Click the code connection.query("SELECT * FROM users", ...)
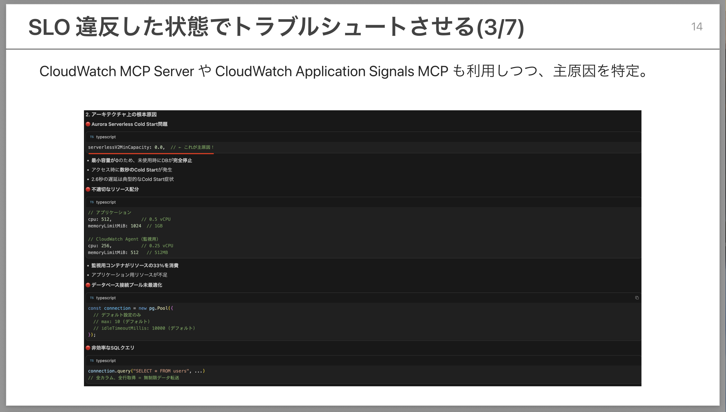This screenshot has height=412, width=726. (147, 371)
